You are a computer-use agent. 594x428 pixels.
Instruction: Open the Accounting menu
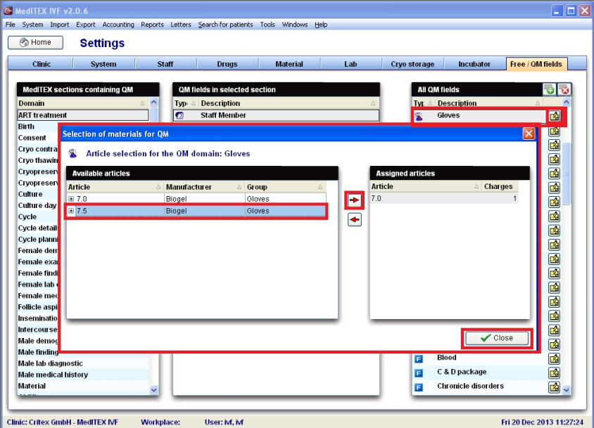point(118,25)
